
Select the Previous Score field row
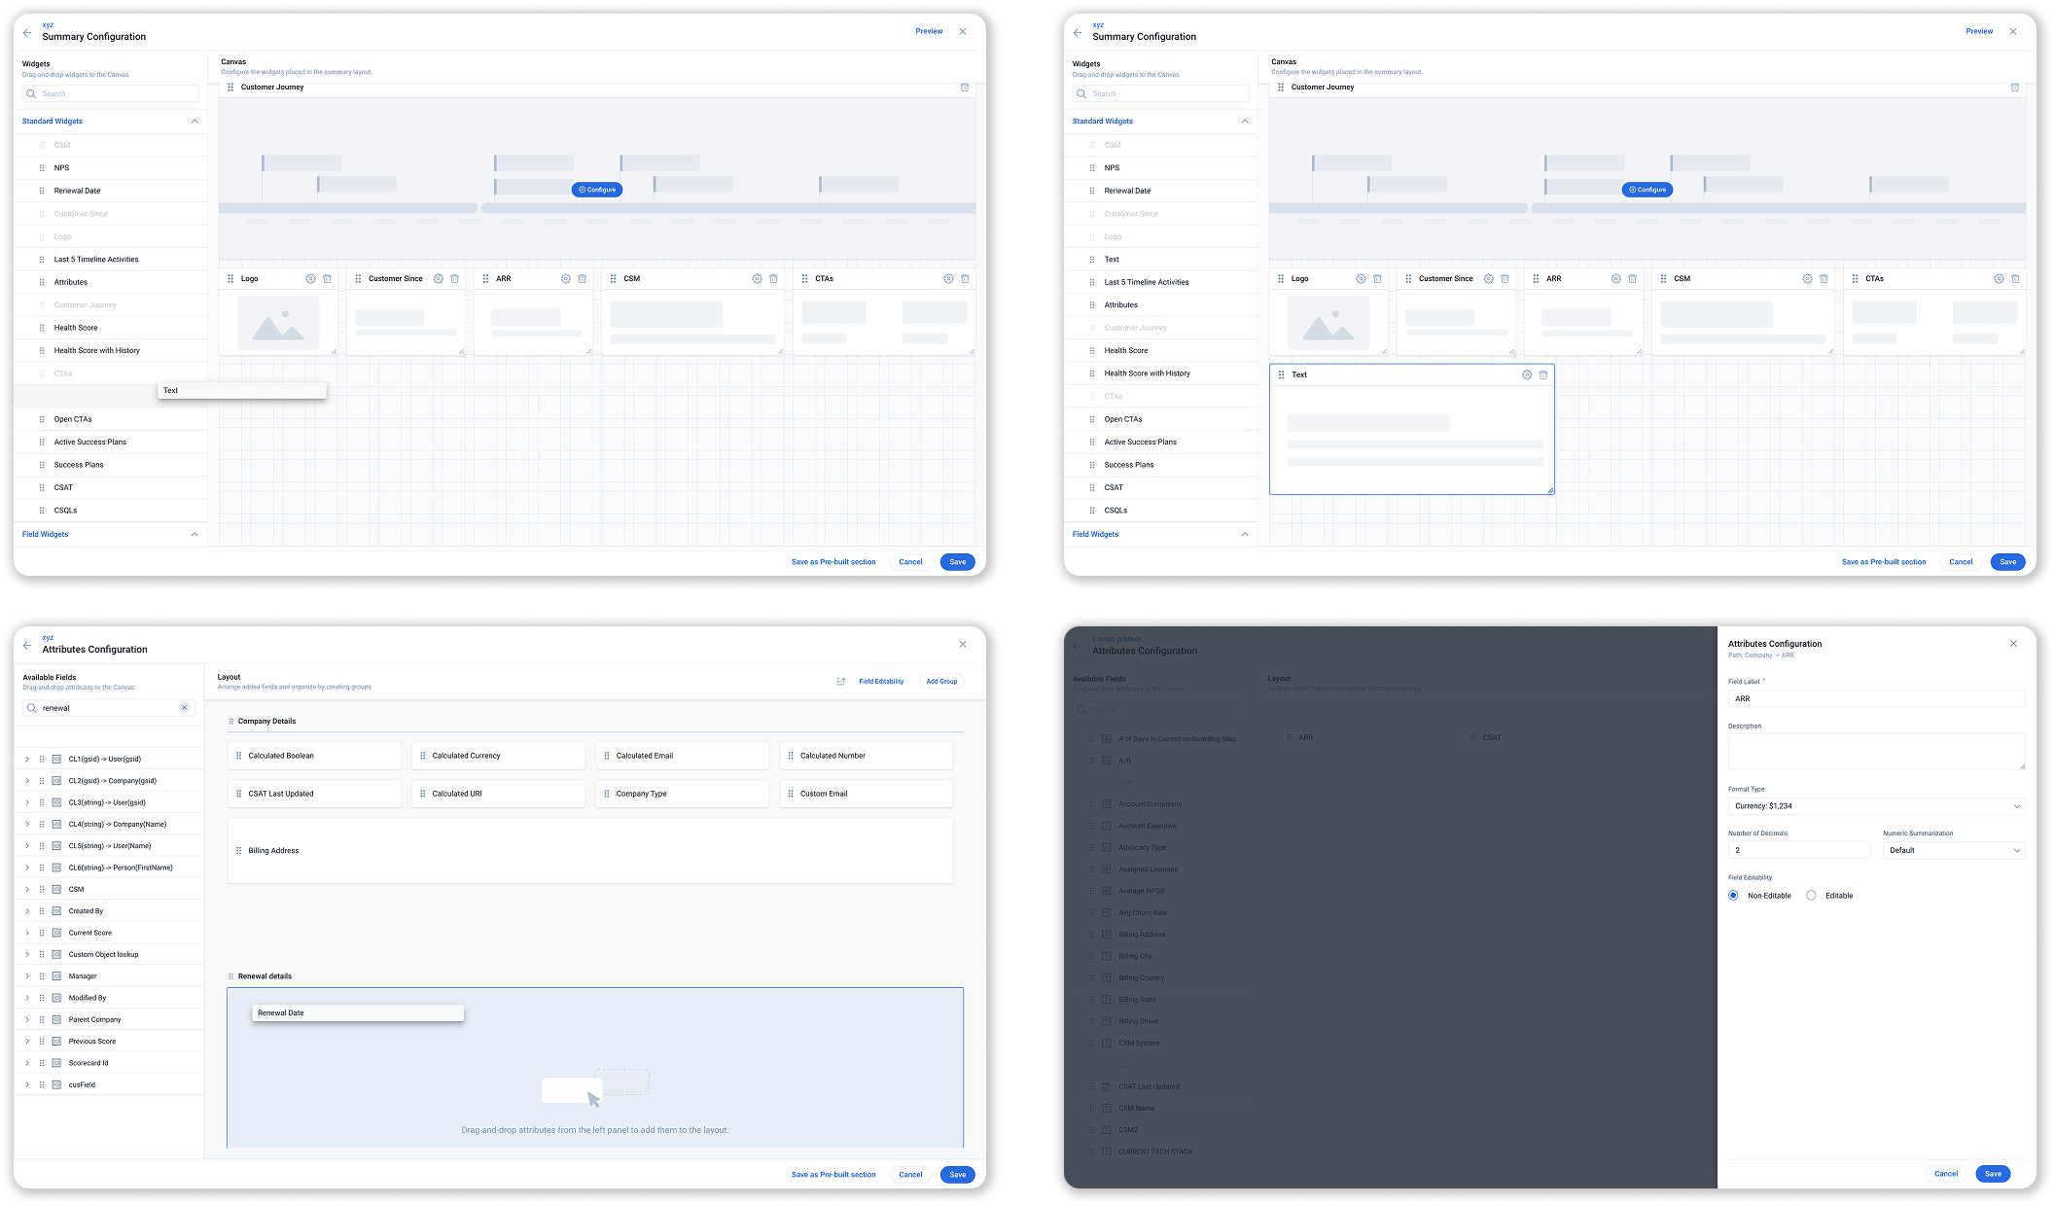[x=110, y=1042]
